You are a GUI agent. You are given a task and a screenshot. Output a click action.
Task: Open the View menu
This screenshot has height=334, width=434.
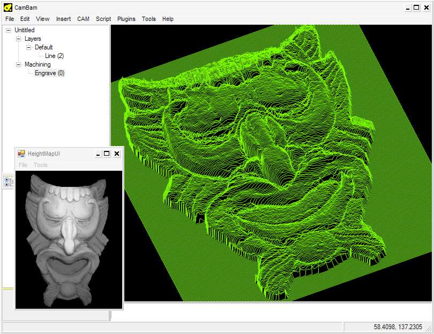[43, 19]
